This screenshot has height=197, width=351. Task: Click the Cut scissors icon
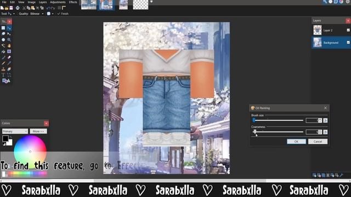24,8
